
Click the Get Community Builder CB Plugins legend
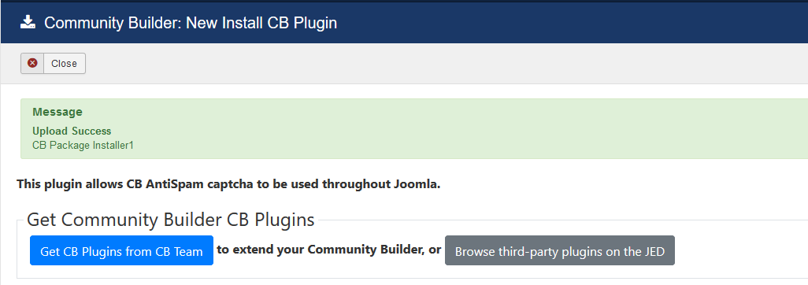tap(171, 220)
